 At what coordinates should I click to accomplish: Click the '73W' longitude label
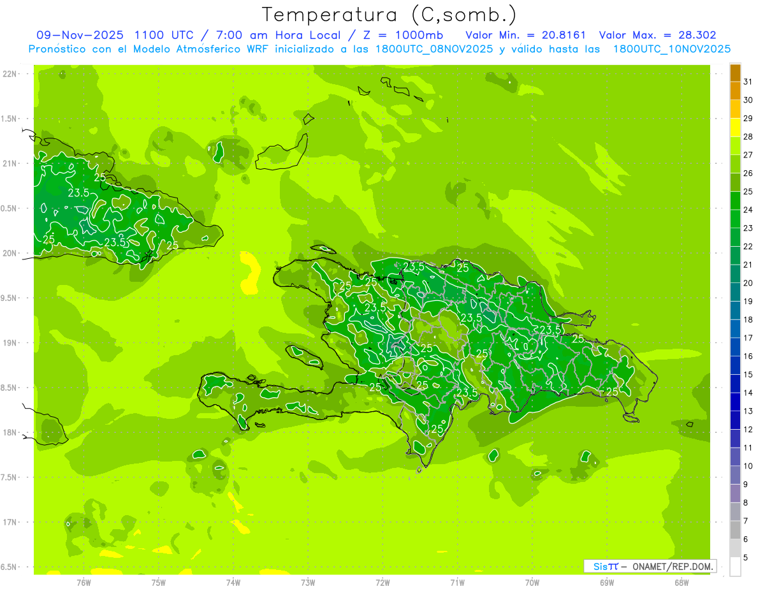pos(308,583)
